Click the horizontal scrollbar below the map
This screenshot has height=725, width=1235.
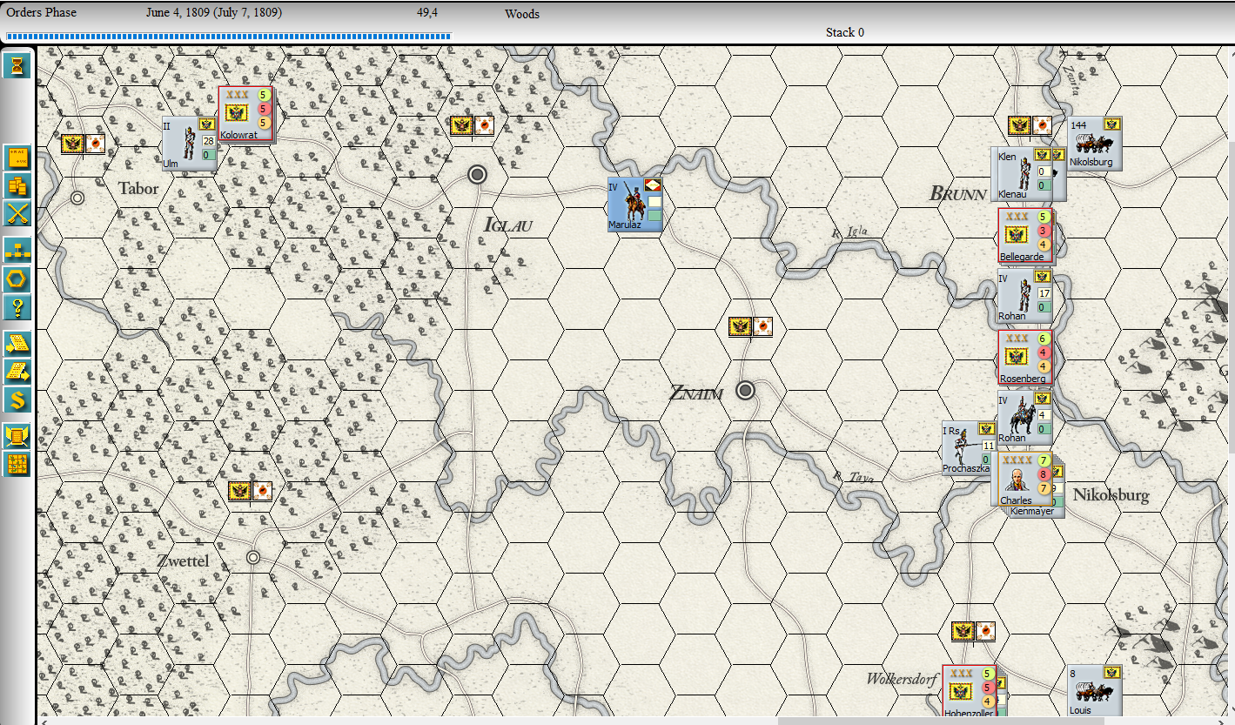pyautogui.click(x=631, y=722)
